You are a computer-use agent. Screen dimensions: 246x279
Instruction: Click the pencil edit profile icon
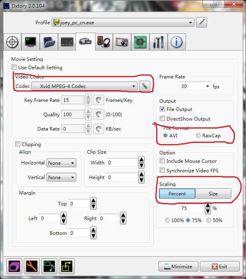tap(201, 22)
